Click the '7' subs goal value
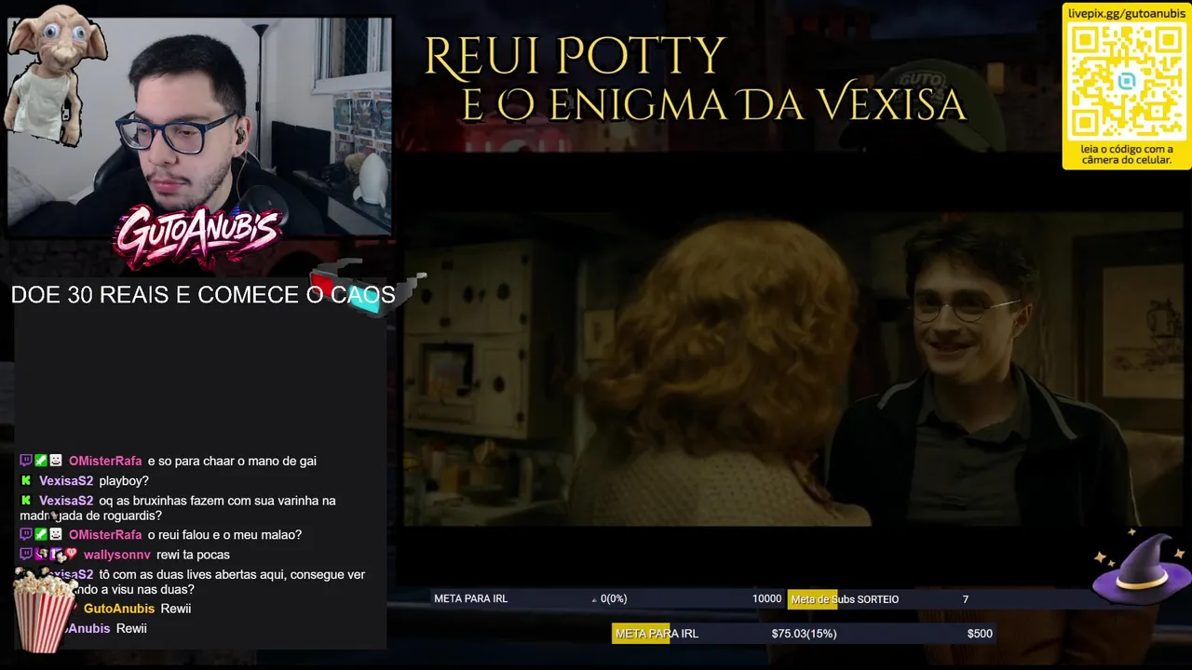The image size is (1192, 670). (966, 599)
